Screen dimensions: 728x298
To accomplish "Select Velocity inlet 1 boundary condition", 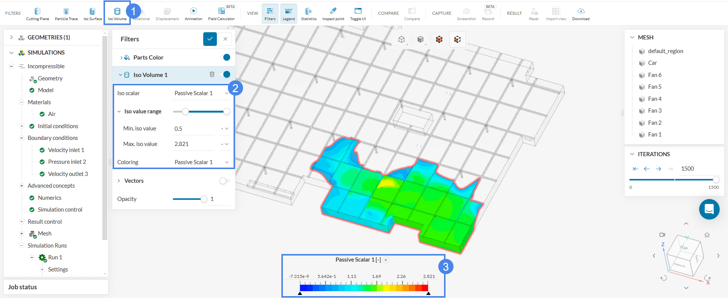I will 66,150.
